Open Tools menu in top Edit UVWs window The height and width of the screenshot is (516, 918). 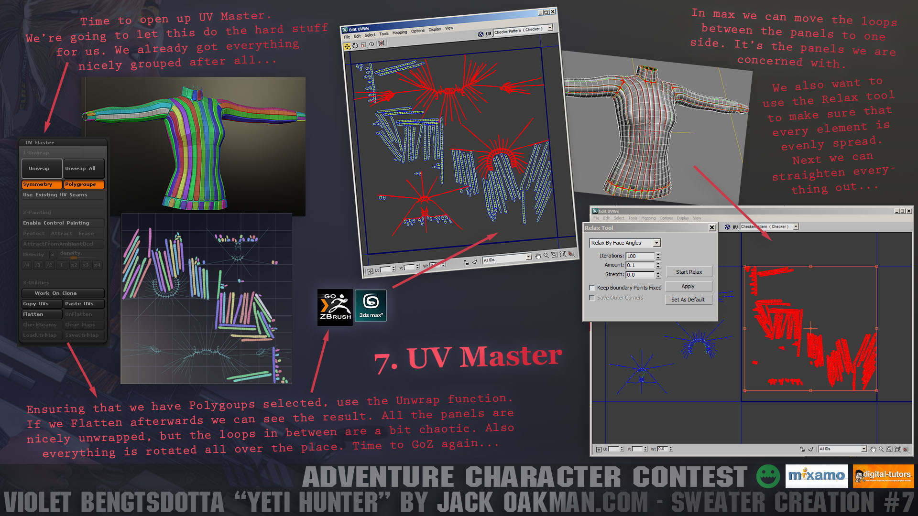pos(384,33)
